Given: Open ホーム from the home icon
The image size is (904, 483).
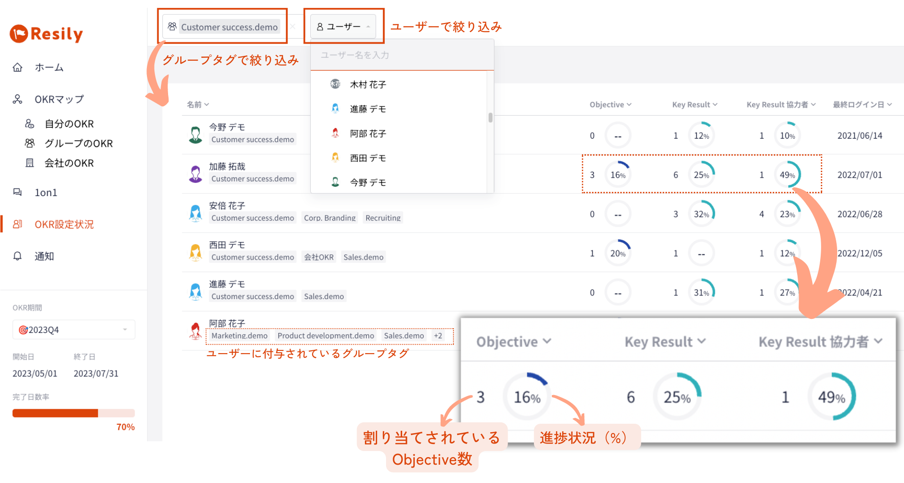Looking at the screenshot, I should [x=17, y=67].
